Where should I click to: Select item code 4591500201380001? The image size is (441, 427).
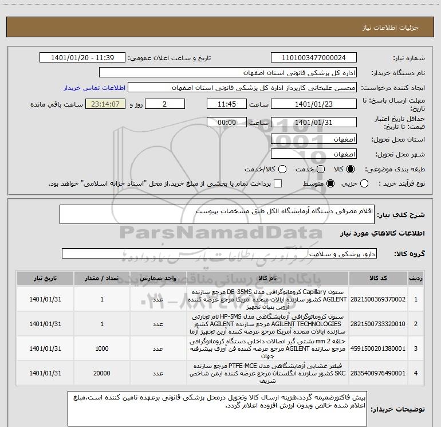[x=378, y=348]
